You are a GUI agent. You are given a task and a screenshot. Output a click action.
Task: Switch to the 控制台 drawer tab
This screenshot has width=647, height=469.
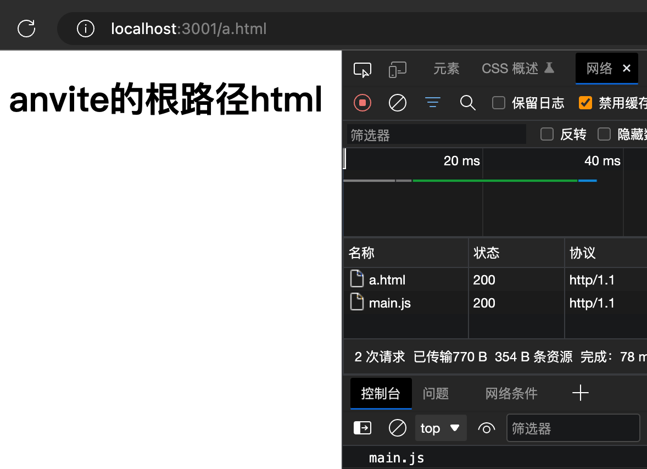381,394
